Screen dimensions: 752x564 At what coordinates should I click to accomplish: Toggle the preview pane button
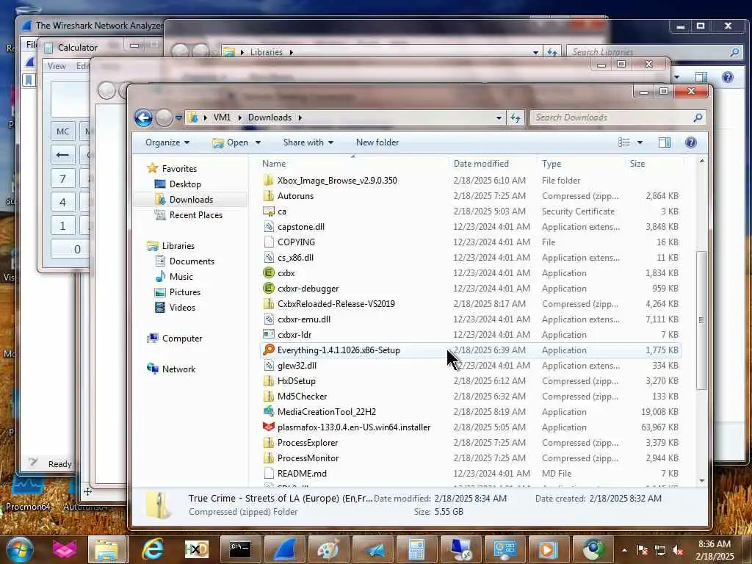point(664,142)
